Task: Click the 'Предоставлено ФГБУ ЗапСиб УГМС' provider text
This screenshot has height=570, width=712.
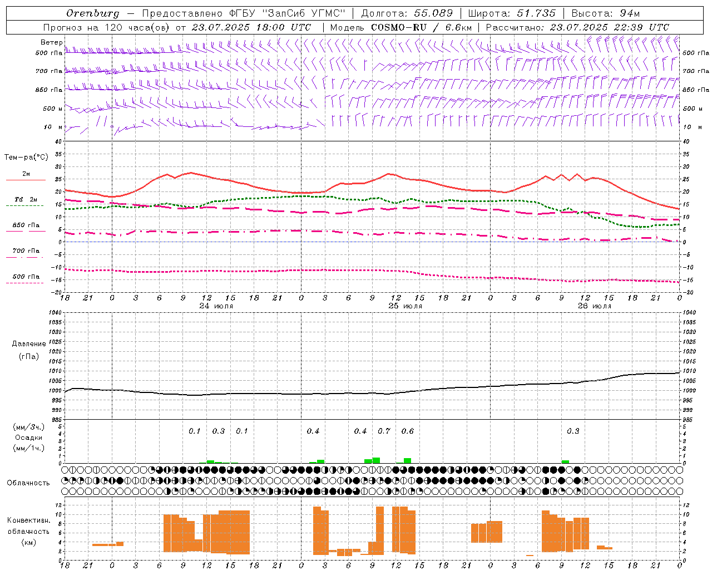Action: click(244, 13)
